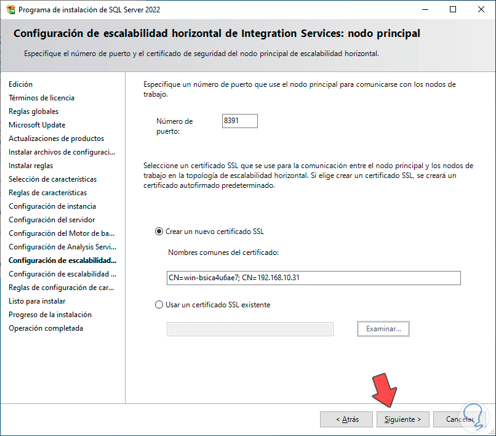This screenshot has height=436, width=496.
Task: Click 'Configuración de instancia' step
Action: (52, 206)
